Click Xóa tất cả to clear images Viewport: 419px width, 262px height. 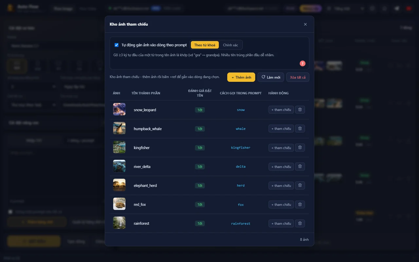coord(298,77)
